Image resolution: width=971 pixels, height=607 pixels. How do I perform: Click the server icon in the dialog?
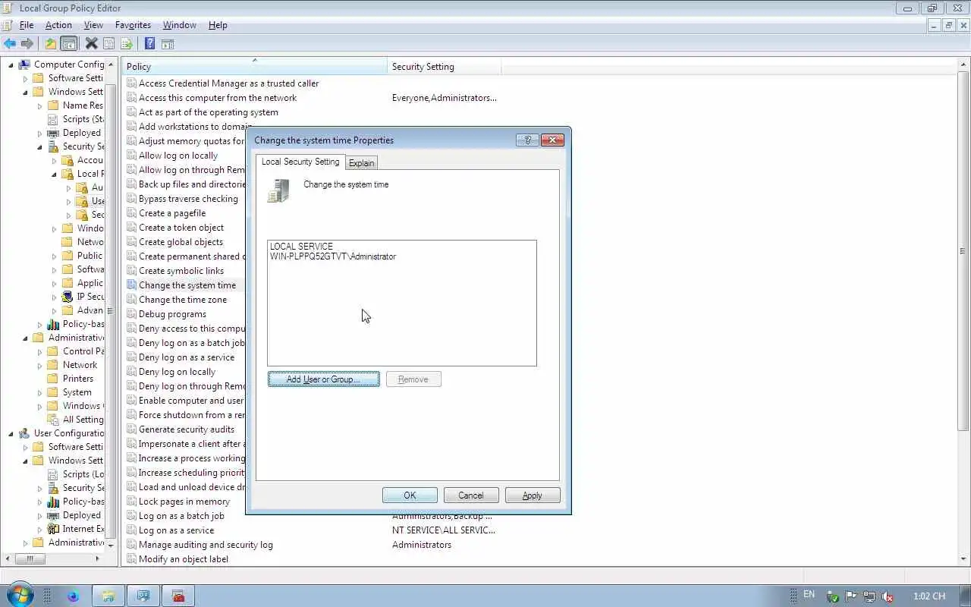click(278, 190)
